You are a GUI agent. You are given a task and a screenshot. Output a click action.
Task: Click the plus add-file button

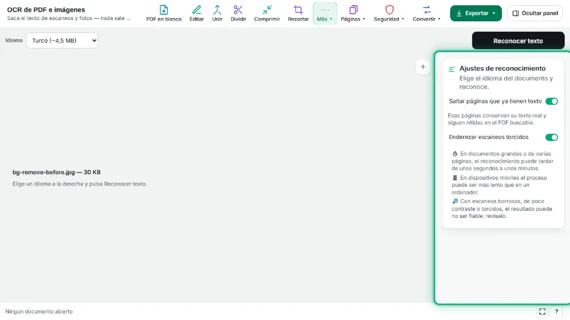coord(423,67)
